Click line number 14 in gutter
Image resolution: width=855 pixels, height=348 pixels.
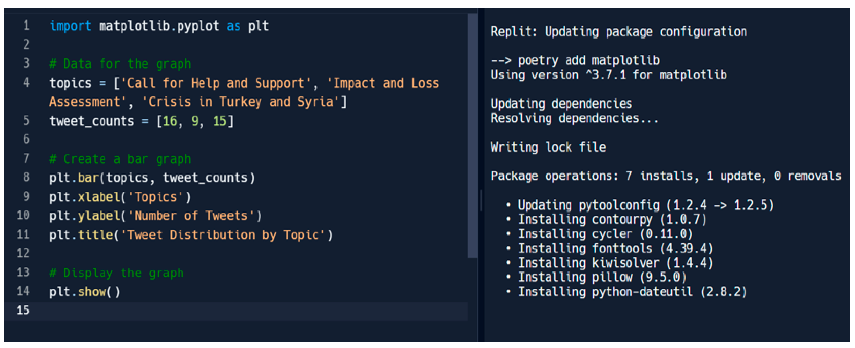click(23, 291)
